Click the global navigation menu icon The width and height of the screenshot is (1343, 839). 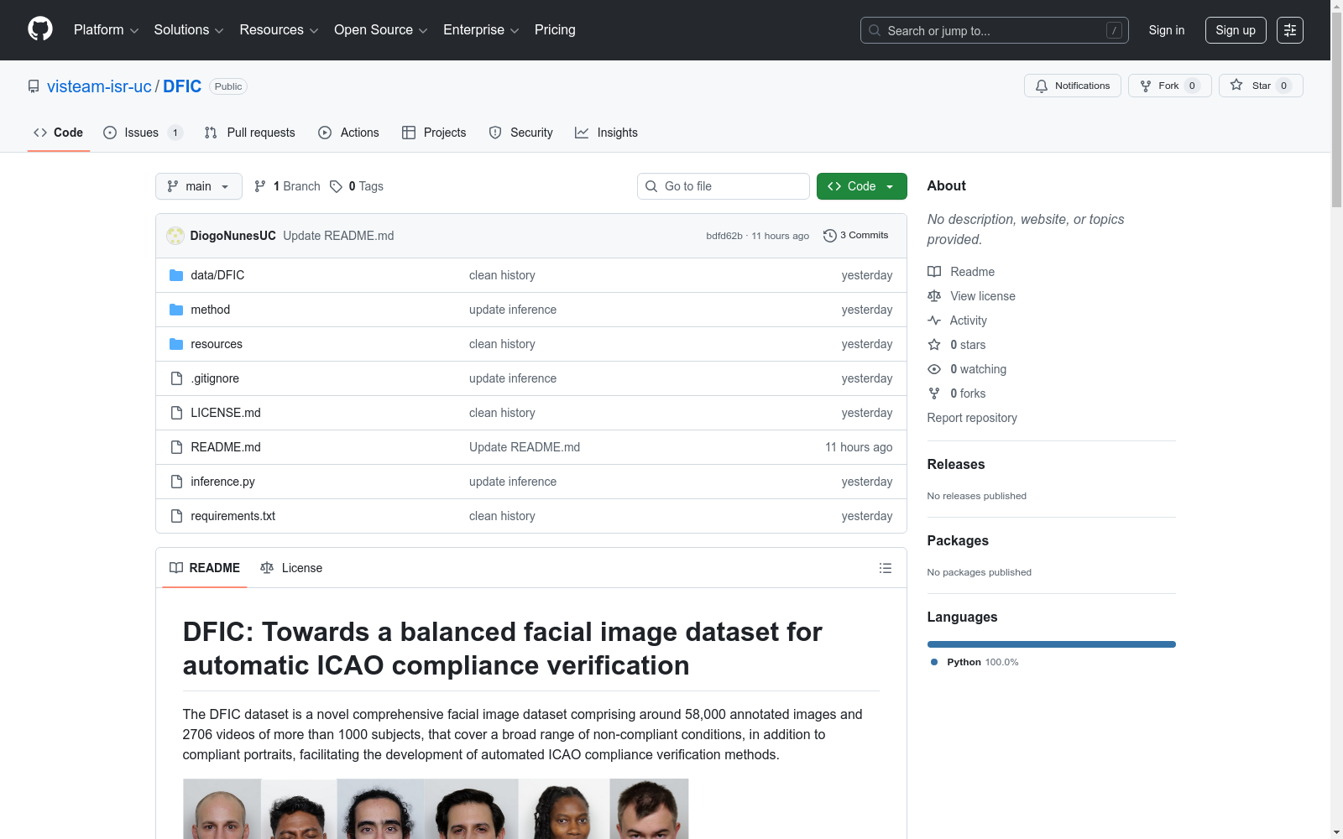point(1290,30)
